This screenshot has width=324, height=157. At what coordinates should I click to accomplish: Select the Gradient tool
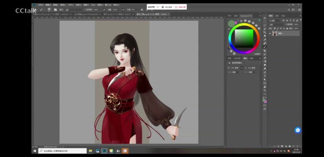265,61
